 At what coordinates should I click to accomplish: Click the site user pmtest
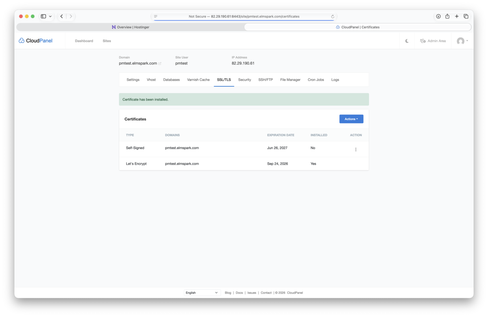pyautogui.click(x=181, y=63)
